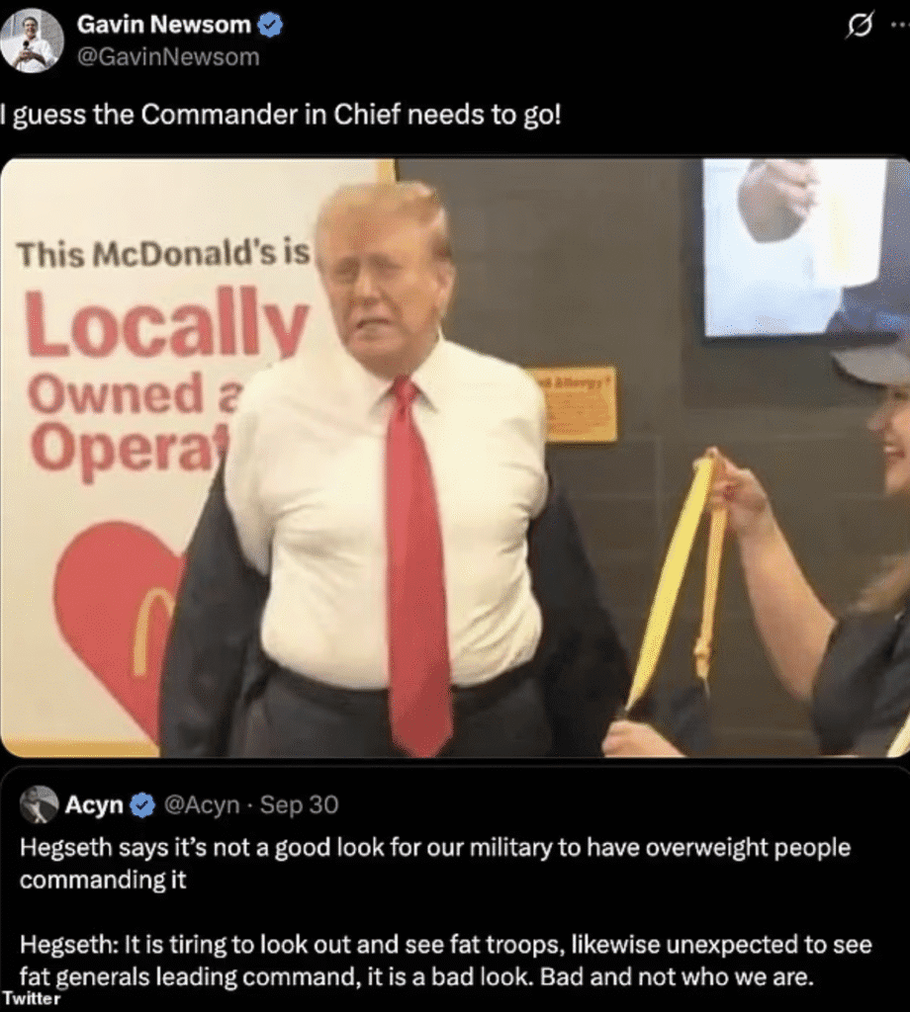Open the McDonald's photo attachment
Viewport: 910px width, 1012px height.
click(455, 458)
